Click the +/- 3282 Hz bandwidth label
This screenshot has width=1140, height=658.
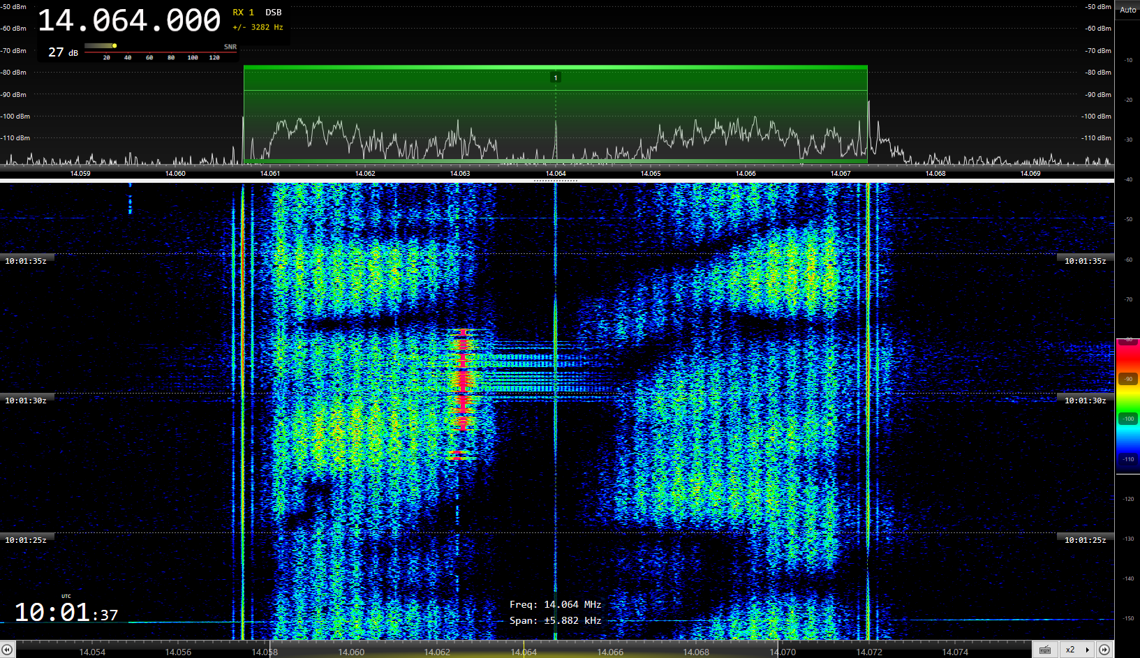[x=258, y=27]
